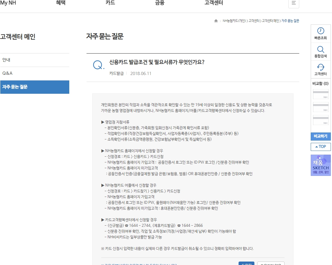
Task: Click ▶ NH농협카드 어플에서 신청할 경우 heading
Action: pos(129,185)
